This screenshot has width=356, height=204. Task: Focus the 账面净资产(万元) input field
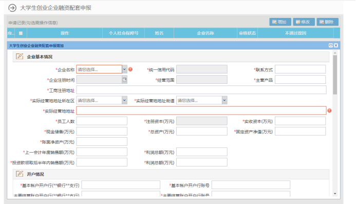[x=102, y=141]
